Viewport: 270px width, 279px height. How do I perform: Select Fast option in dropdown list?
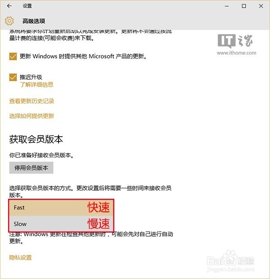pyautogui.click(x=61, y=208)
